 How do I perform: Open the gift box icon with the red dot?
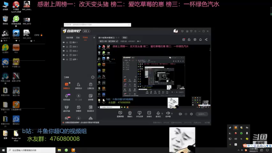pos(184,39)
